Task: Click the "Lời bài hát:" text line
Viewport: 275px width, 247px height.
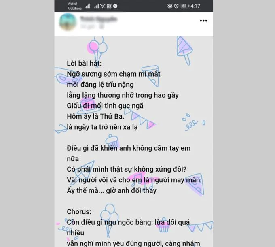Action: coord(84,64)
